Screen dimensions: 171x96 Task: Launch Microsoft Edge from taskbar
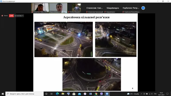click(57, 94)
